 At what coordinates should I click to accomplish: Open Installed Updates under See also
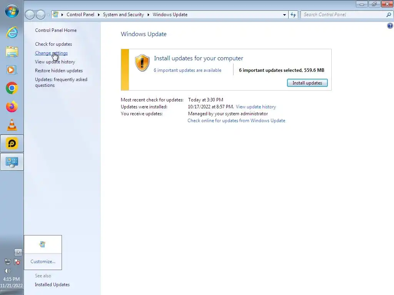click(x=52, y=285)
